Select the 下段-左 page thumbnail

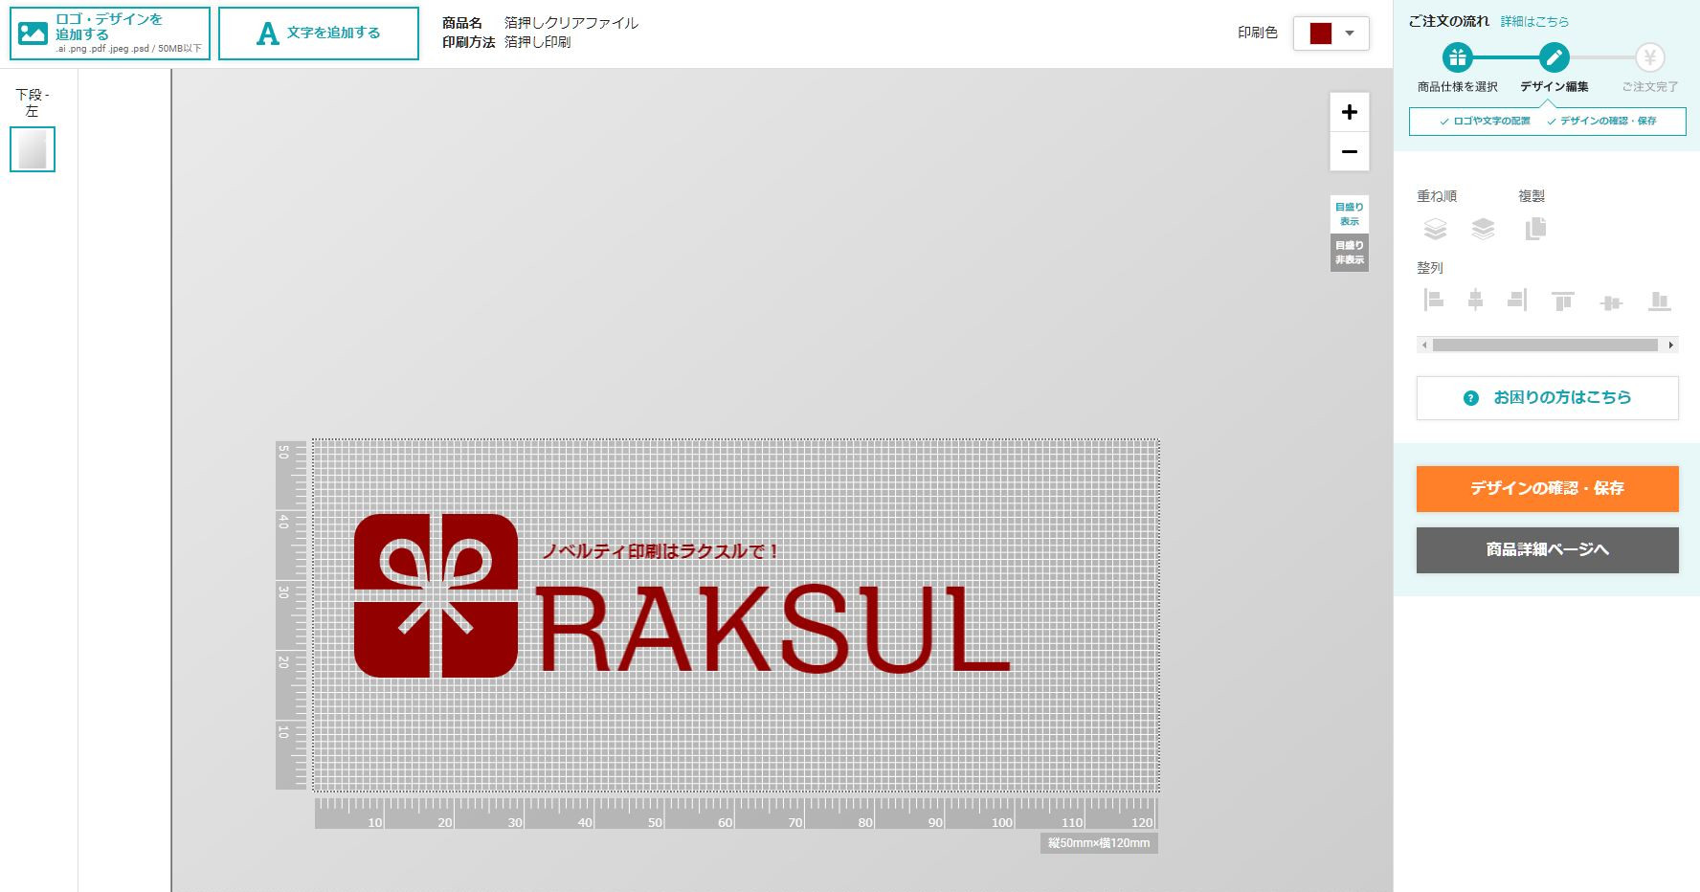coord(33,149)
